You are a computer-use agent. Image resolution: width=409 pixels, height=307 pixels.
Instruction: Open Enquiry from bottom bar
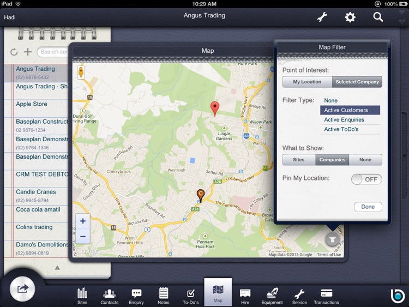(x=136, y=296)
